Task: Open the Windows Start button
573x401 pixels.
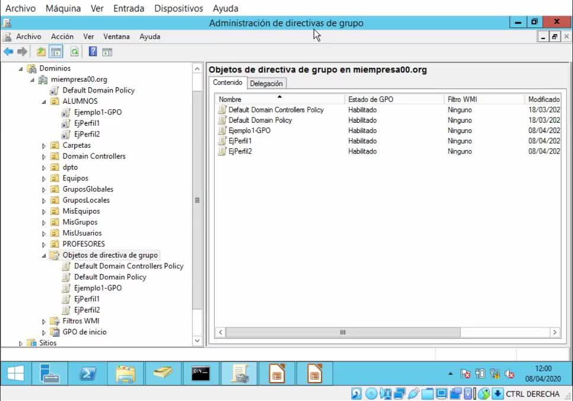Action: [x=15, y=374]
